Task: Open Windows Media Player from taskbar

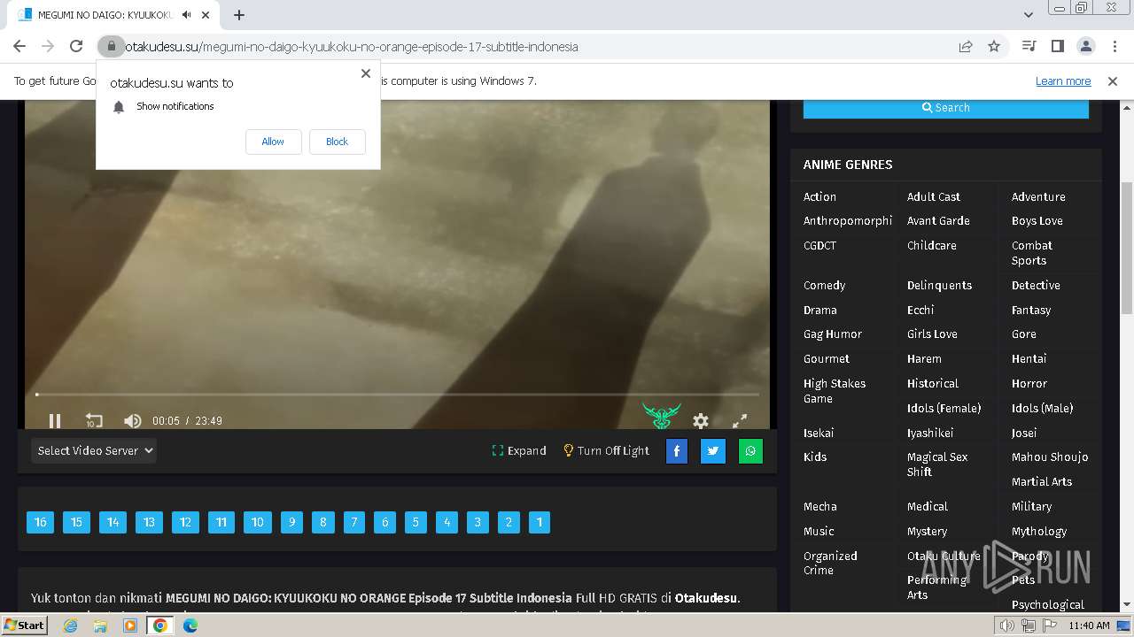Action: (x=130, y=625)
